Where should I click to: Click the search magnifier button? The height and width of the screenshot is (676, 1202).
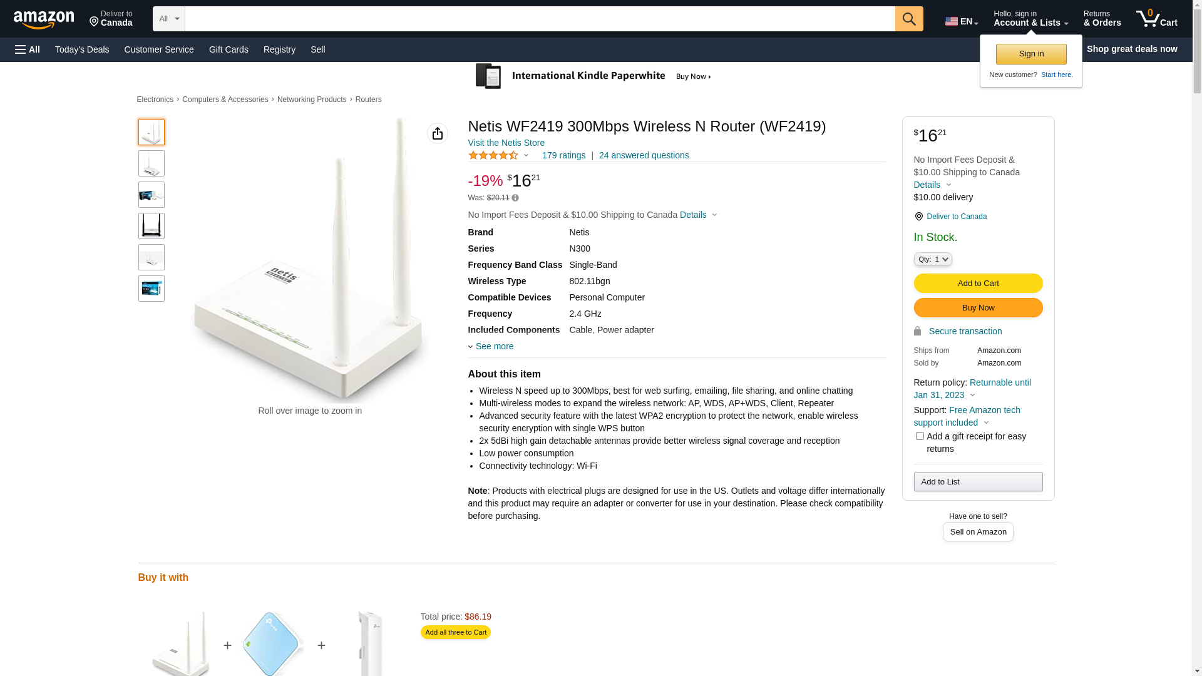pyautogui.click(x=909, y=19)
